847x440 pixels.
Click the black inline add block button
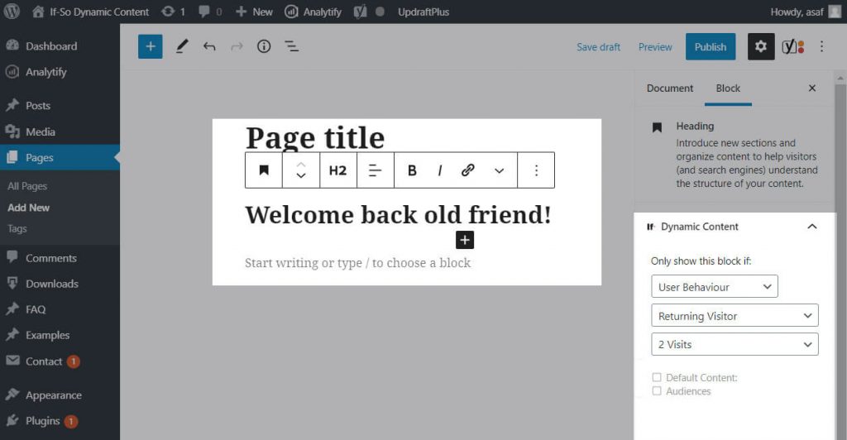[465, 240]
